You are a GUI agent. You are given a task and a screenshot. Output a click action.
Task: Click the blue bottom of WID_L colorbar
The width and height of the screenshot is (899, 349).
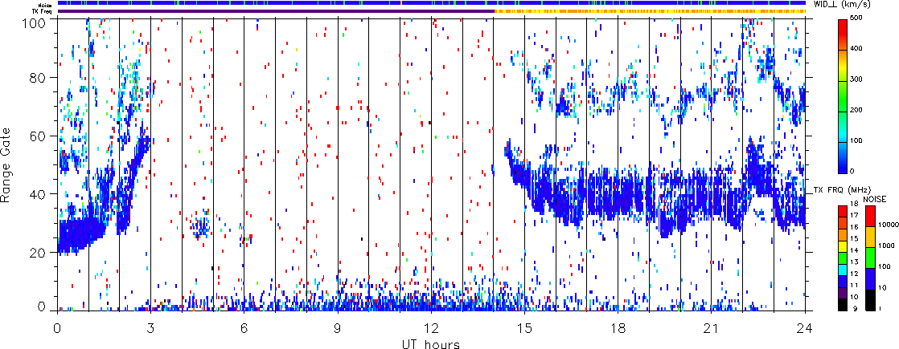click(x=843, y=167)
